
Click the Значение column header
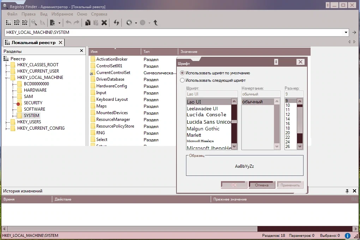[x=244, y=51]
